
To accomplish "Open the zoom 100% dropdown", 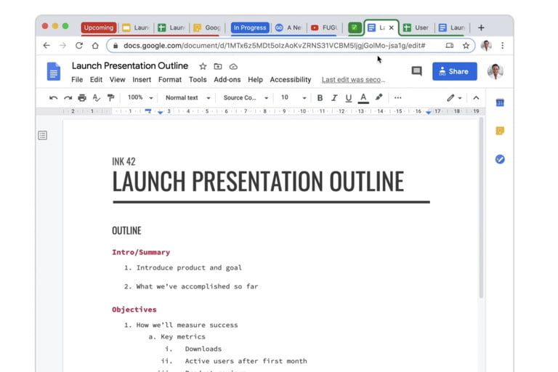I will [140, 97].
